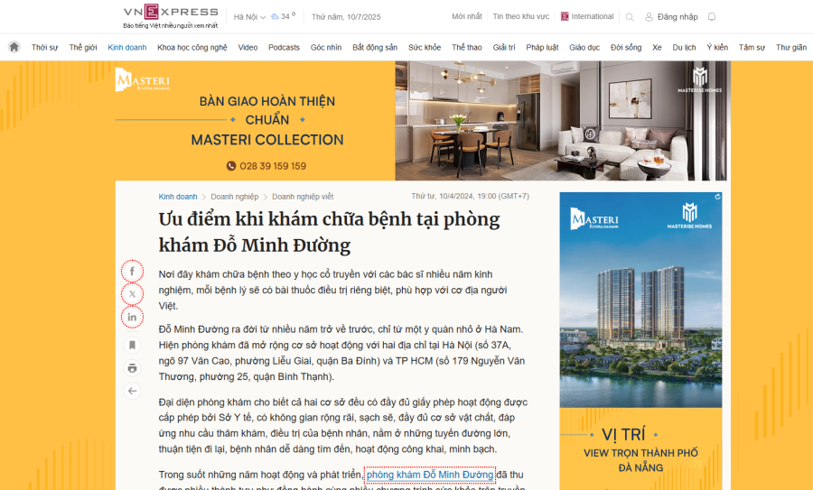Share article on LinkedIn icon

click(x=132, y=317)
